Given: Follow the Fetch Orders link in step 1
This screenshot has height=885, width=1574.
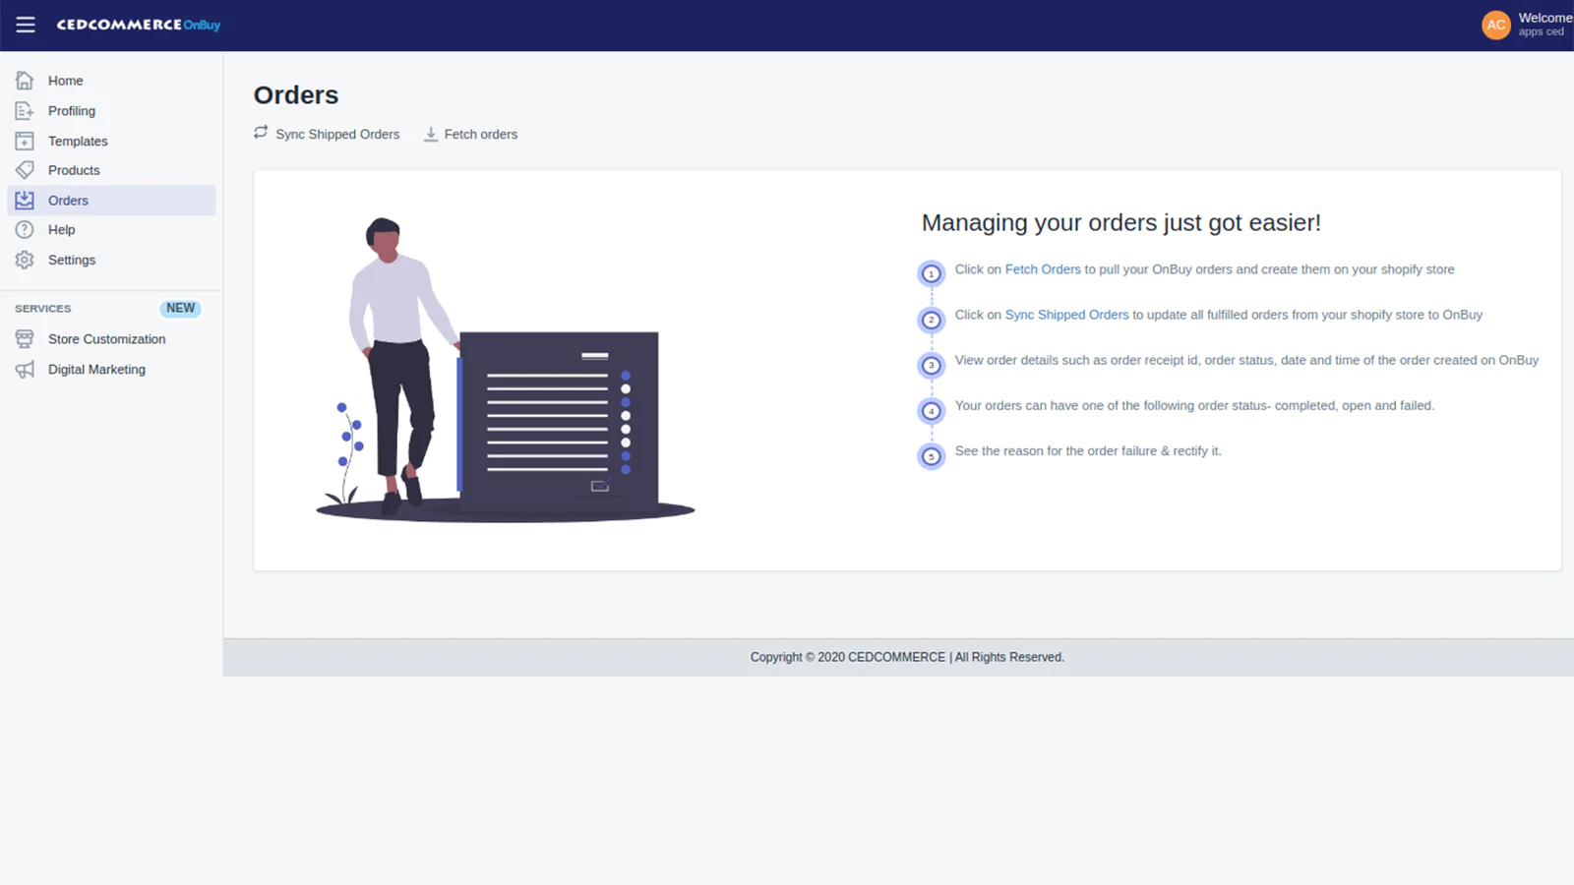Looking at the screenshot, I should click(1043, 269).
